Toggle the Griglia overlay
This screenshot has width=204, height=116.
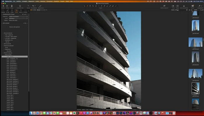coord(177,6)
